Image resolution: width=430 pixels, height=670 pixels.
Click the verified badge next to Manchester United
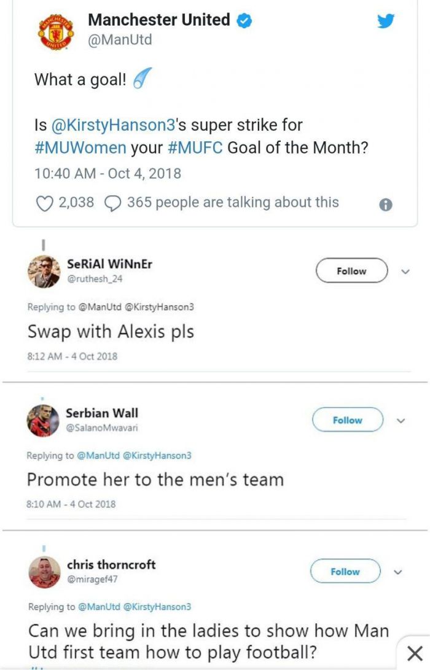244,21
